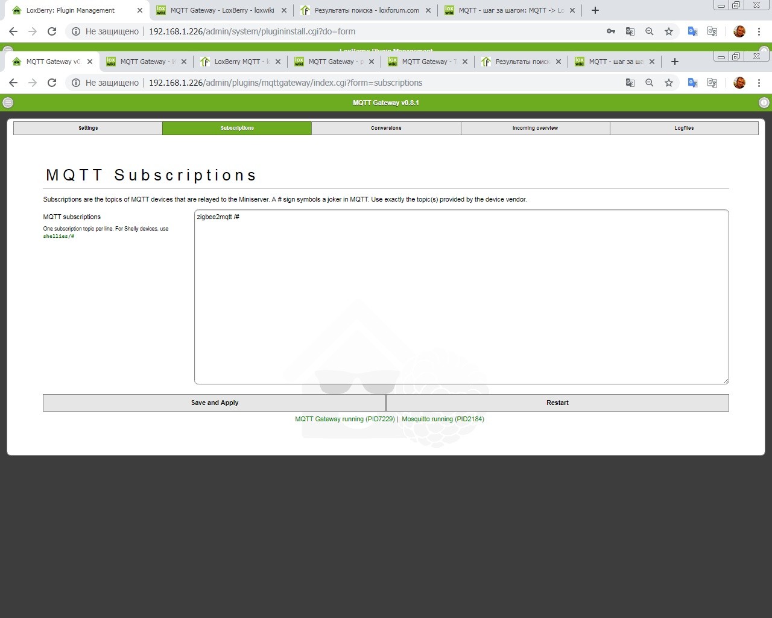
Task: Bookmark the Plugin Management page in the back window
Action: coord(669,31)
